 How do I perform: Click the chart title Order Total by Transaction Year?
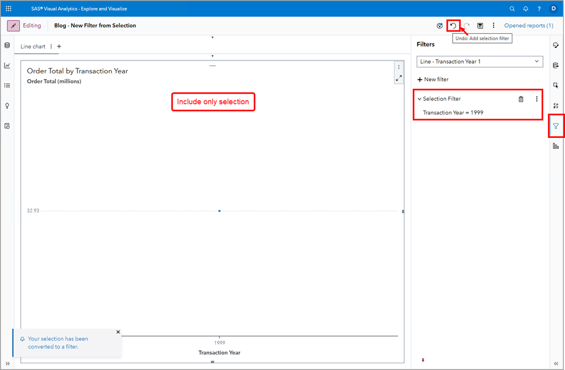point(77,71)
